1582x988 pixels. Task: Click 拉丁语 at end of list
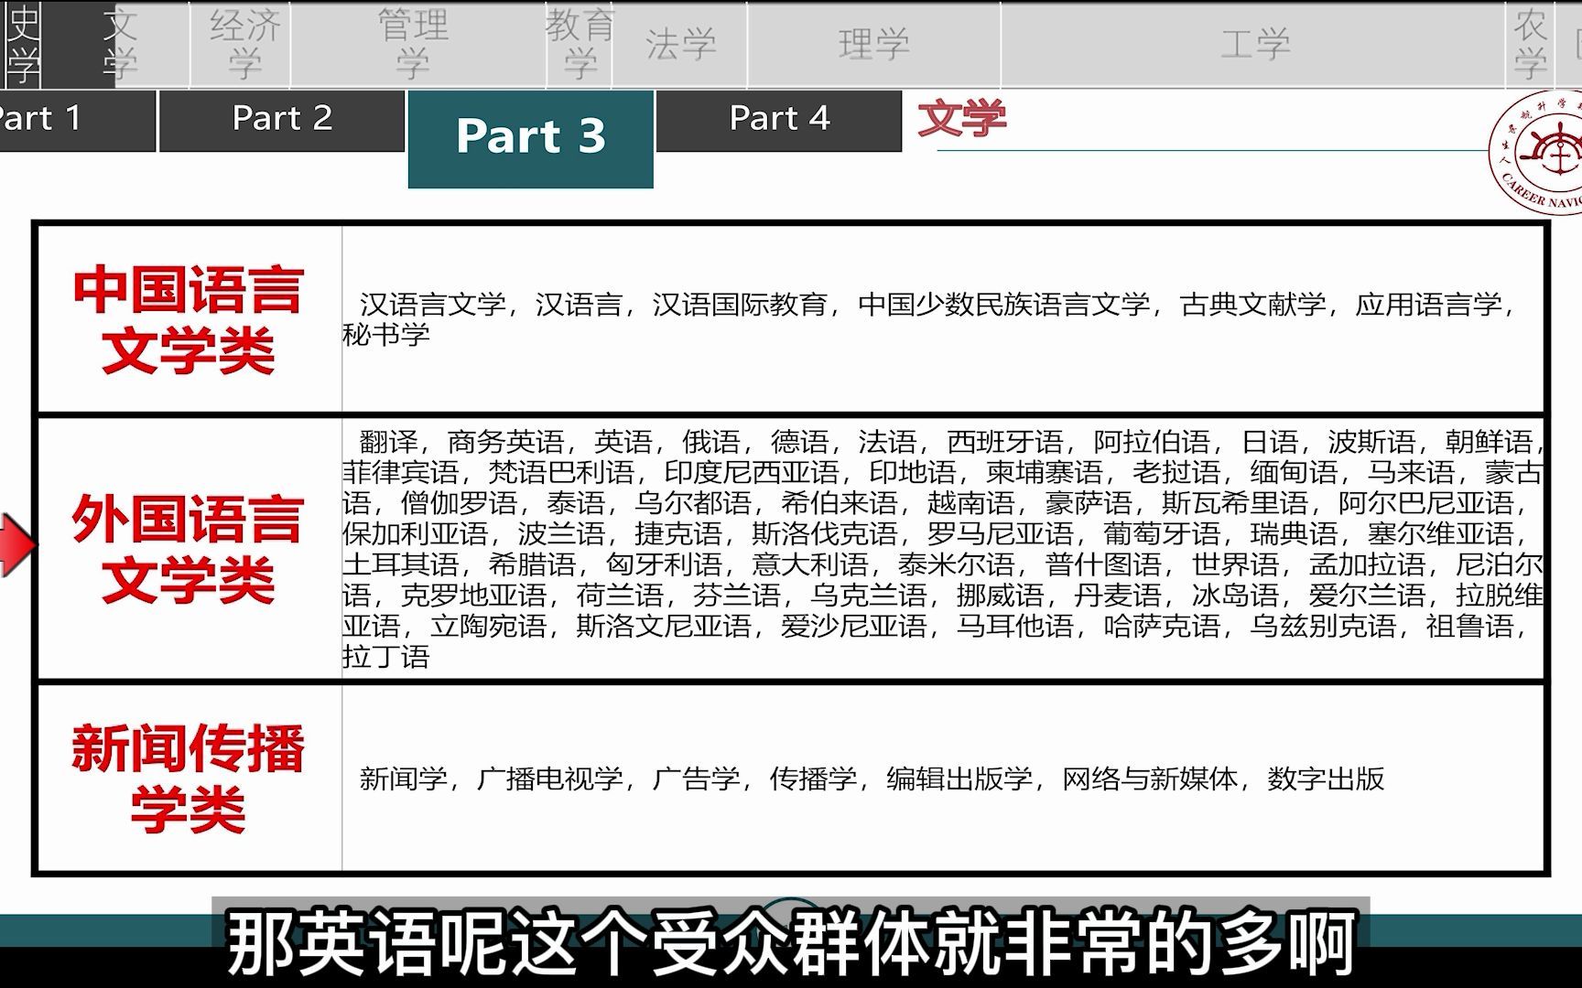pos(386,657)
